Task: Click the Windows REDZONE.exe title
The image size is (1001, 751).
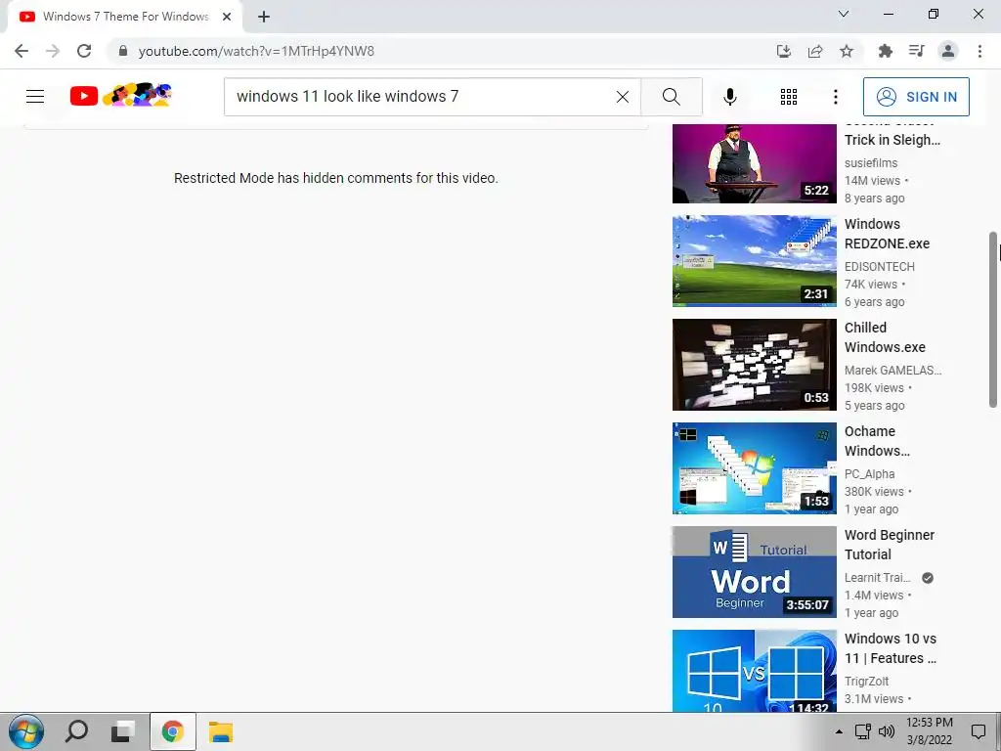Action: pos(887,234)
